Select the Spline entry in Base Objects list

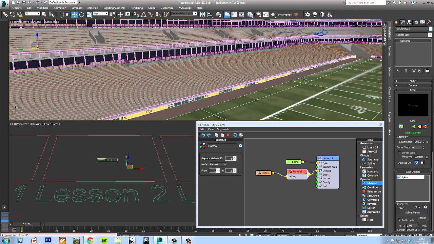tap(411, 177)
